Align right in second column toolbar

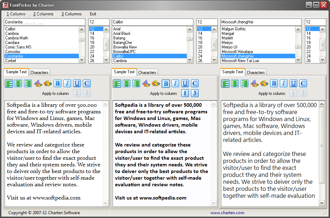[136, 83]
